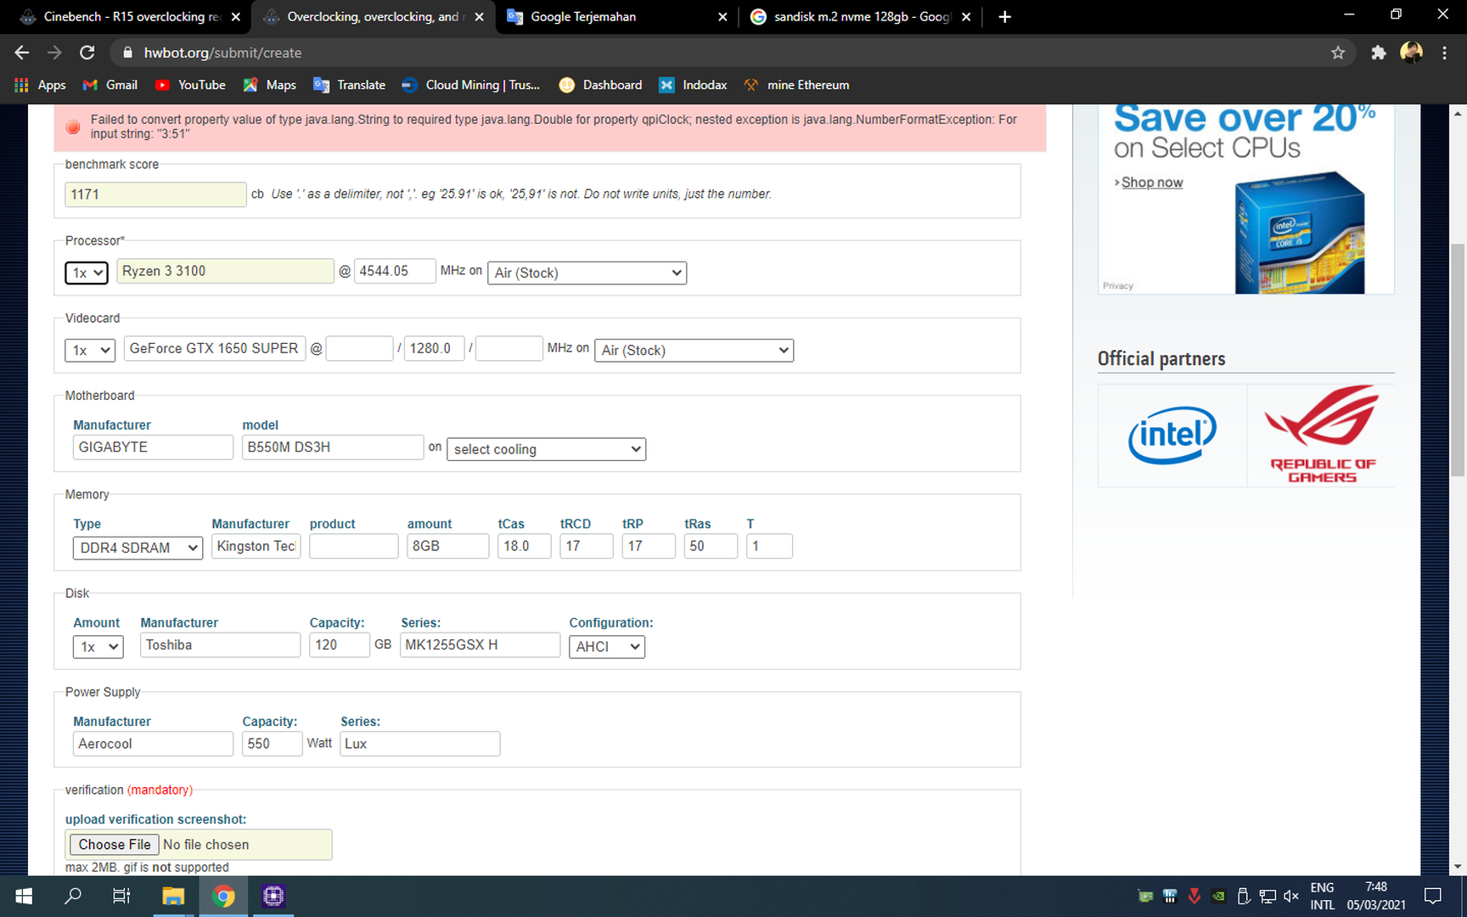Open the Indodax bookmark

[x=693, y=85]
